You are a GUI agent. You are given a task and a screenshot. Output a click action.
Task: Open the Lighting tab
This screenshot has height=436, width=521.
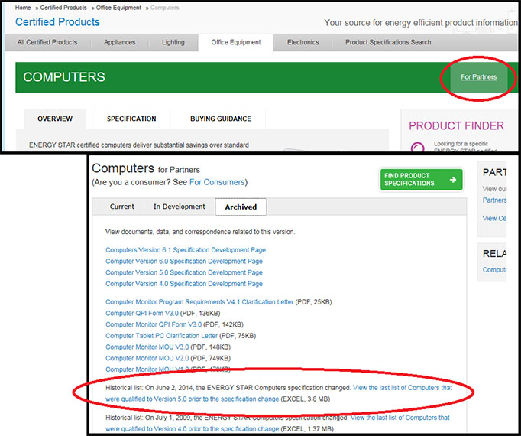(173, 42)
